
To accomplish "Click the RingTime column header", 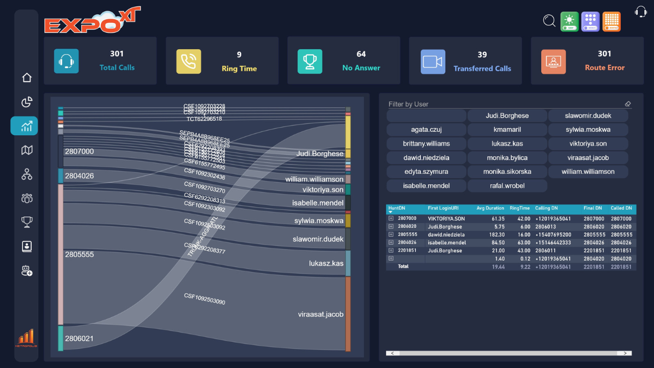I will tap(519, 208).
